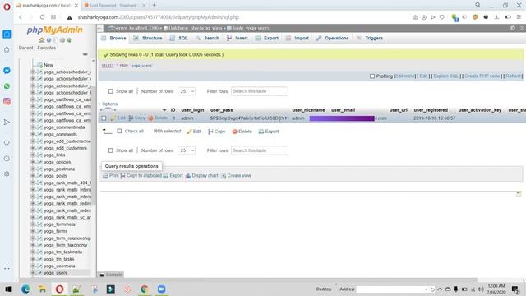This screenshot has height=296, width=526.
Task: Open the Search tab
Action: pos(207,39)
